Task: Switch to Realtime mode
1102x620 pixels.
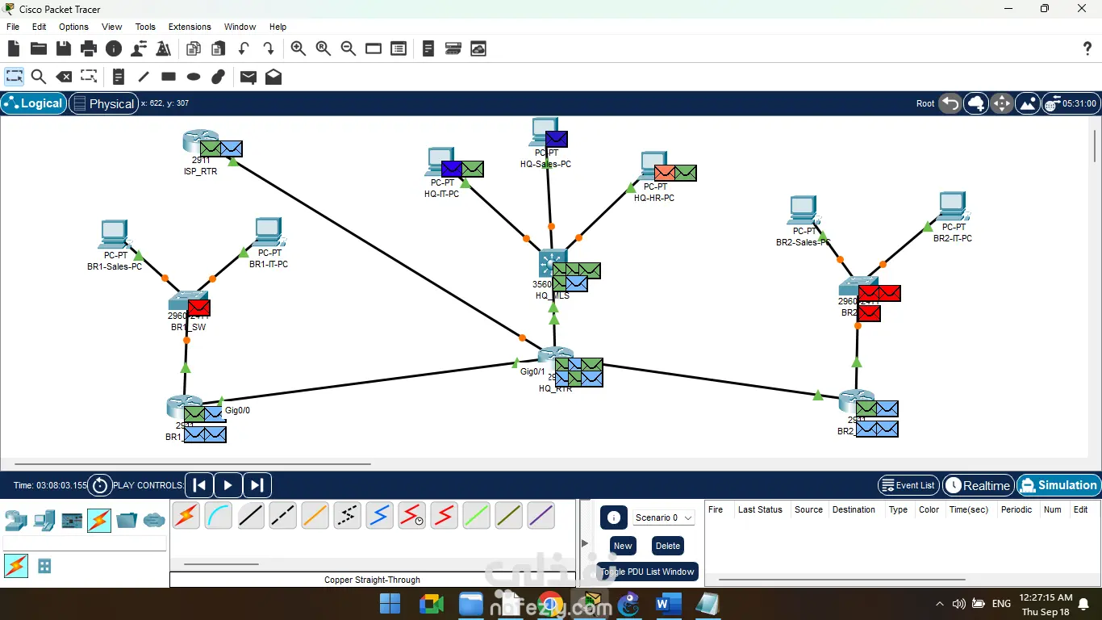Action: point(978,485)
